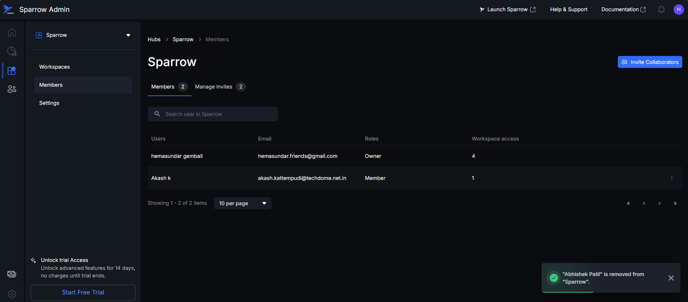Click the Start Free Trial button
The width and height of the screenshot is (688, 302).
pyautogui.click(x=83, y=292)
